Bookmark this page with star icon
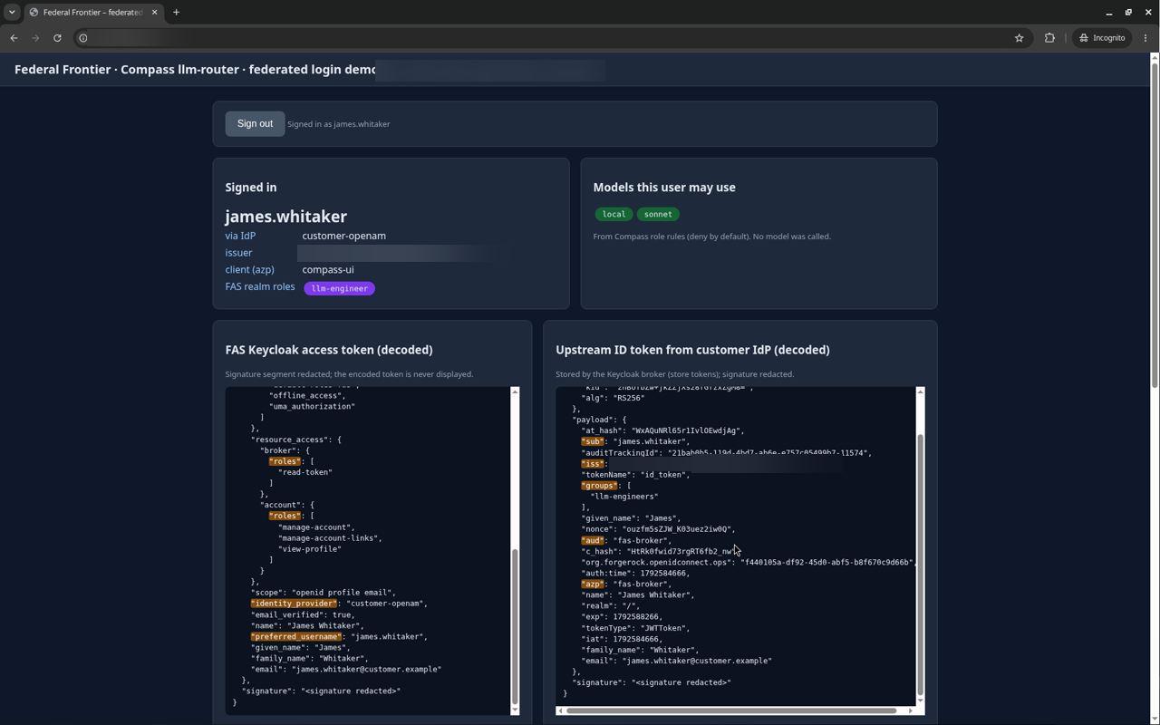The width and height of the screenshot is (1160, 725). tap(1019, 38)
